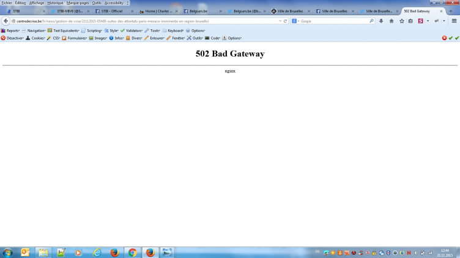The image size is (460, 258).
Task: Open the Marque-pages menu
Action: coord(78,2)
